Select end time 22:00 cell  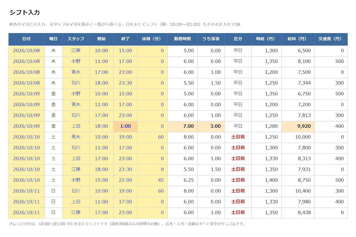[125, 180]
